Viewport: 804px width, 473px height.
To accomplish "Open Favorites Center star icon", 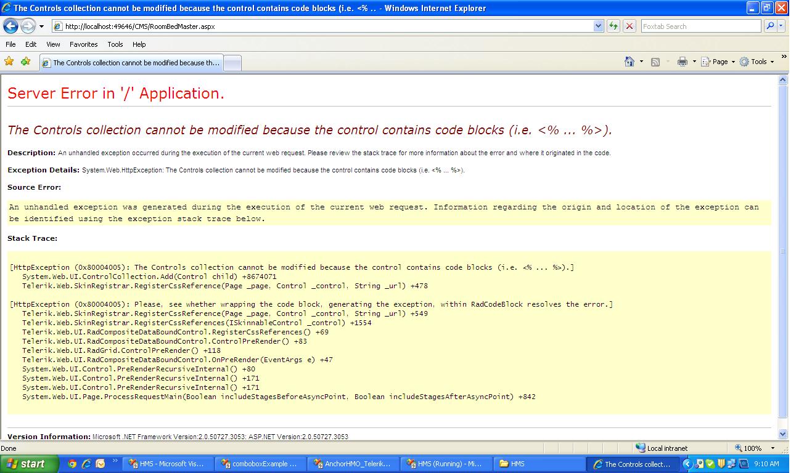I will [x=9, y=62].
